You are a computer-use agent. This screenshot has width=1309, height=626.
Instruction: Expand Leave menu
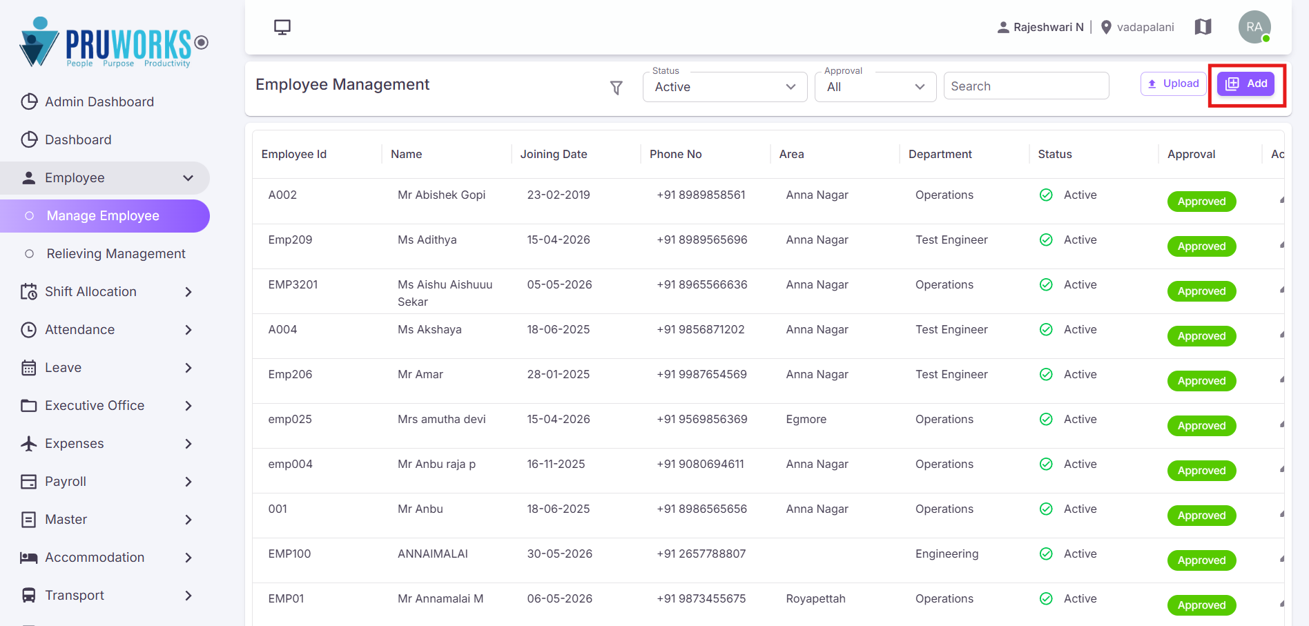pyautogui.click(x=105, y=368)
